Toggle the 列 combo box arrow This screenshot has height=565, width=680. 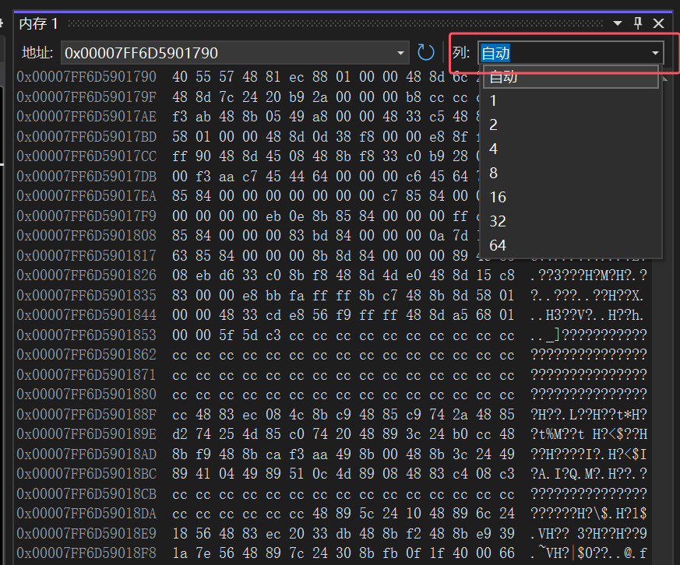click(655, 53)
